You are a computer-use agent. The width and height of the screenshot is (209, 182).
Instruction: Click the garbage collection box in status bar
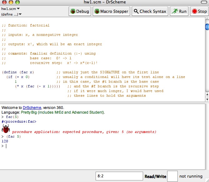coord(172,176)
